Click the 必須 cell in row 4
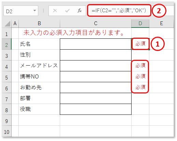Viewport: 177px width, 141px height. (x=140, y=66)
